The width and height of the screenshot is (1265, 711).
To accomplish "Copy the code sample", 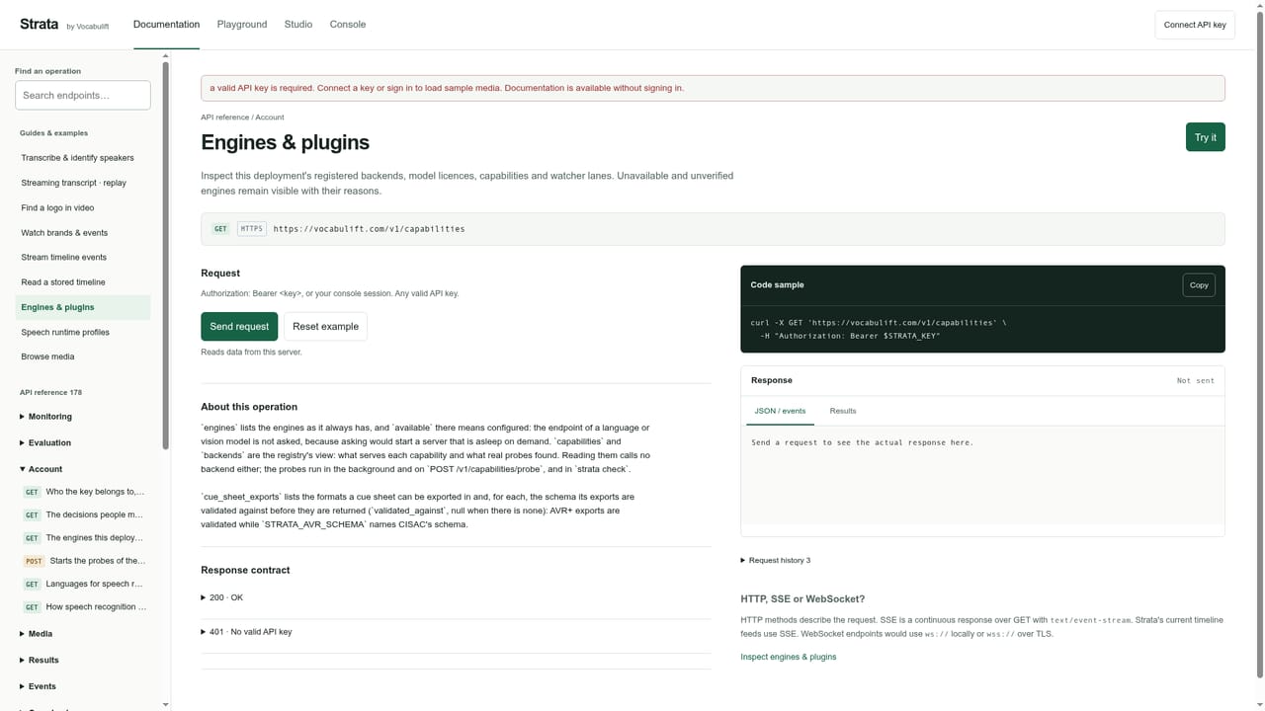I will coord(1199,285).
